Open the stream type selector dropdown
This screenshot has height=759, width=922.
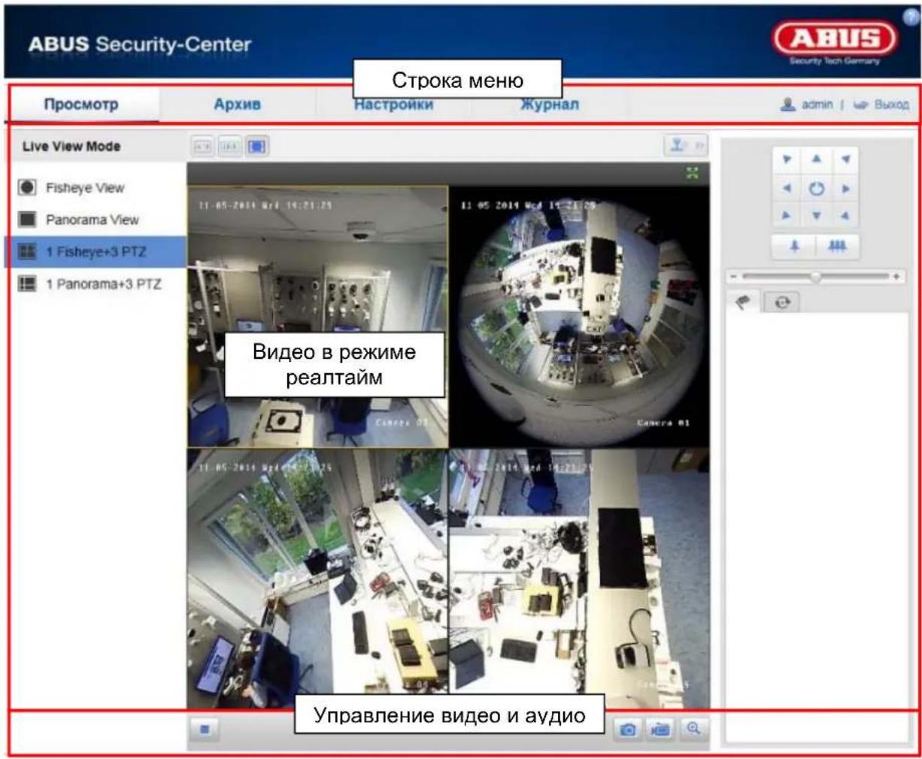click(686, 146)
